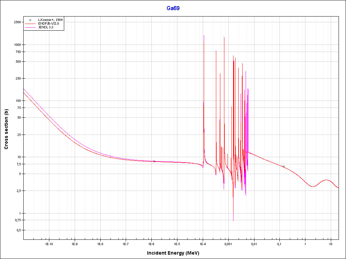The image size is (346, 259).
Task: Click the 7,5 tick label on the y-axis
Action: pyautogui.click(x=18, y=164)
